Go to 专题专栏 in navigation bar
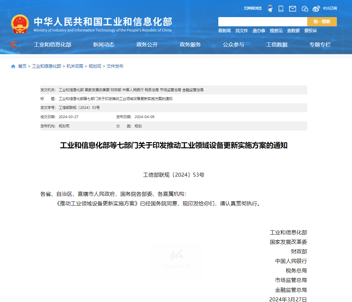 320,45
